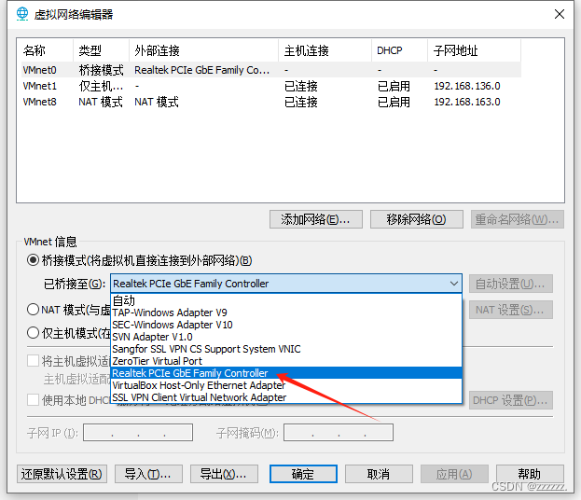Click the Virtual Network Editor globe icon
581x500 pixels.
22,14
